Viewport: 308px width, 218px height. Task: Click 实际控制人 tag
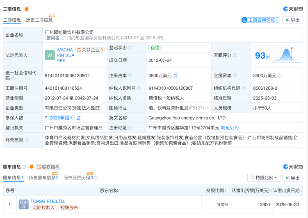pos(43,208)
